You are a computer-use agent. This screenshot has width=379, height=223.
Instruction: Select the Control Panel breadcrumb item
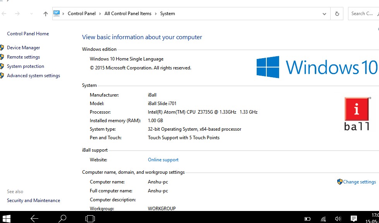81,14
